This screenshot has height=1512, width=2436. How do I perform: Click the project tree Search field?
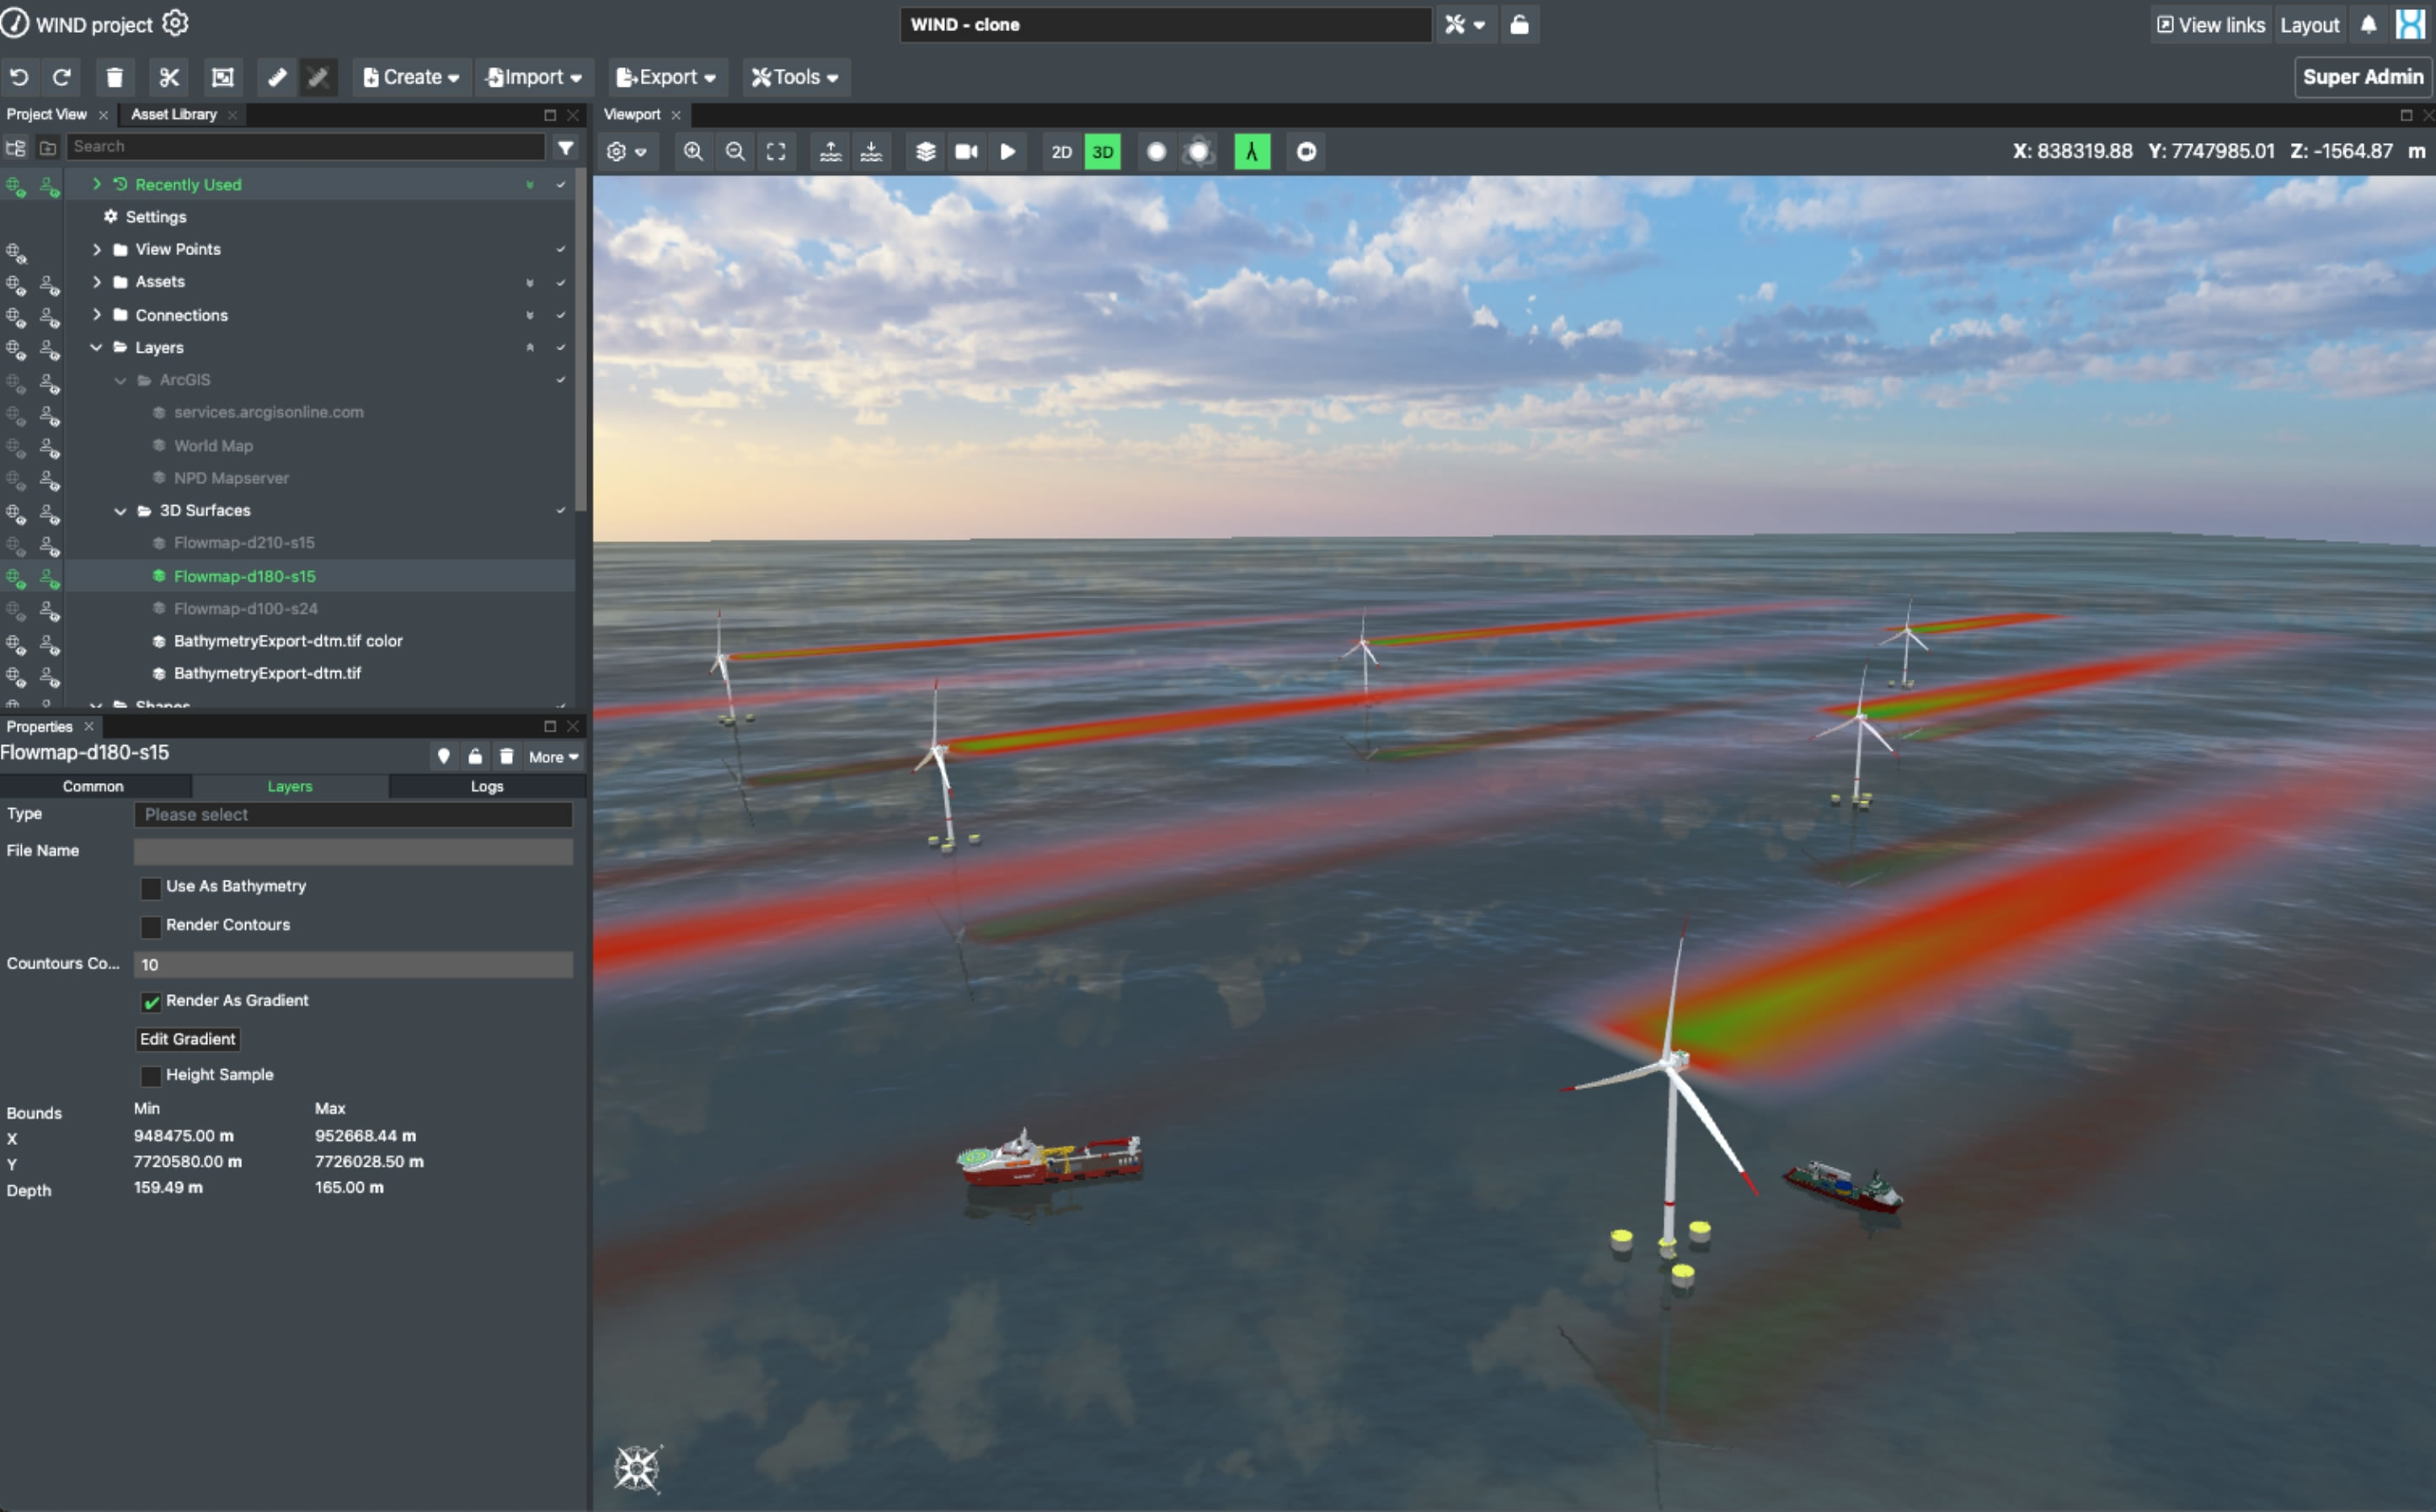pos(305,147)
